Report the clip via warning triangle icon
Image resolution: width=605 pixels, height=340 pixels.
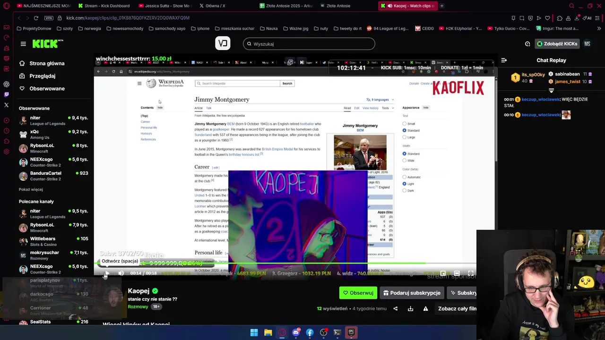click(x=425, y=309)
